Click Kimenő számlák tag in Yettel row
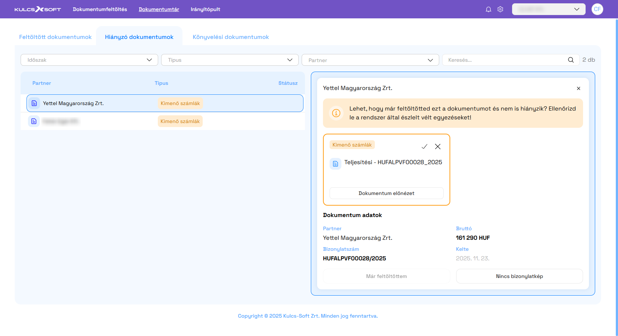618x336 pixels. click(x=180, y=103)
